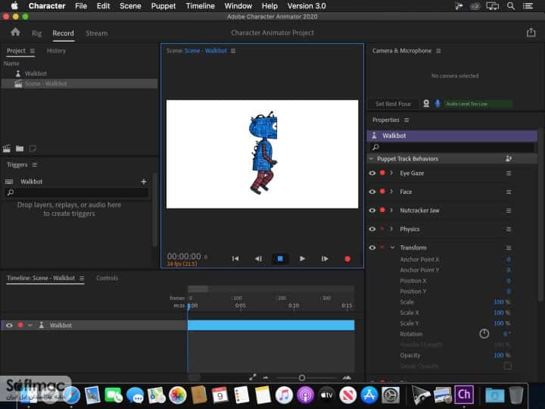Click the Set Rest Pose button
The height and width of the screenshot is (409, 545).
pyautogui.click(x=393, y=104)
